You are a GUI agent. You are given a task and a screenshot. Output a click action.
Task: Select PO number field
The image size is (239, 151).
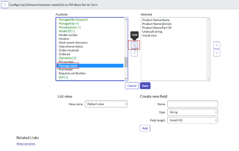pyautogui.click(x=66, y=62)
